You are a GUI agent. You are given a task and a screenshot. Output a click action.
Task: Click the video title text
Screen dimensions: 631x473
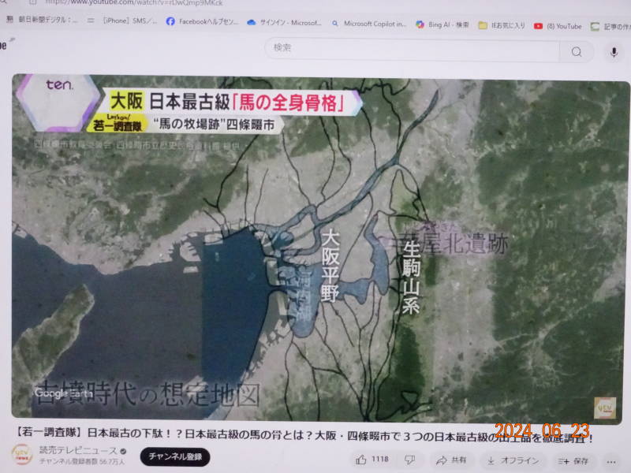(x=304, y=435)
